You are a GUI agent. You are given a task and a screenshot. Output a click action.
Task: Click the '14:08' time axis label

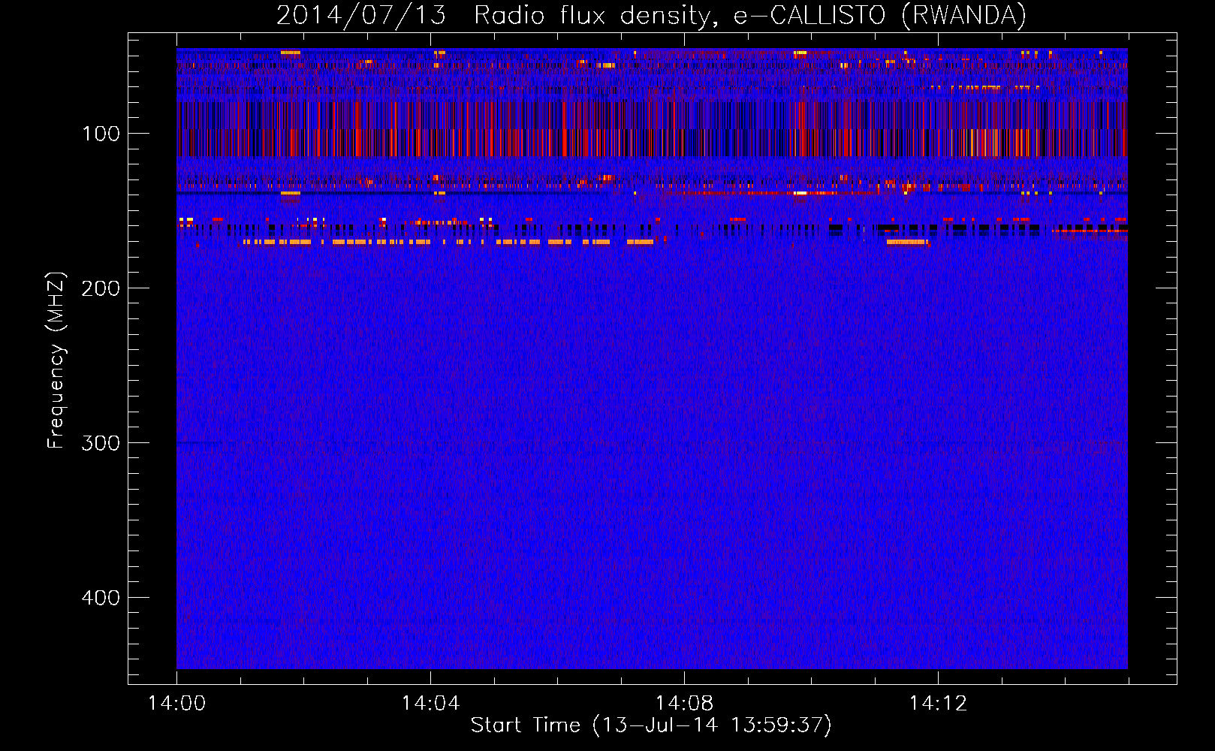click(684, 704)
